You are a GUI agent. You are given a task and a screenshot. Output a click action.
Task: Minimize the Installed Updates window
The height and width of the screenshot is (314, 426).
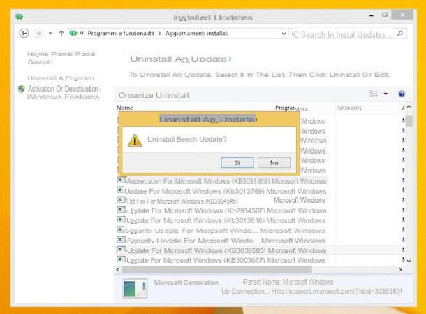[x=372, y=15]
